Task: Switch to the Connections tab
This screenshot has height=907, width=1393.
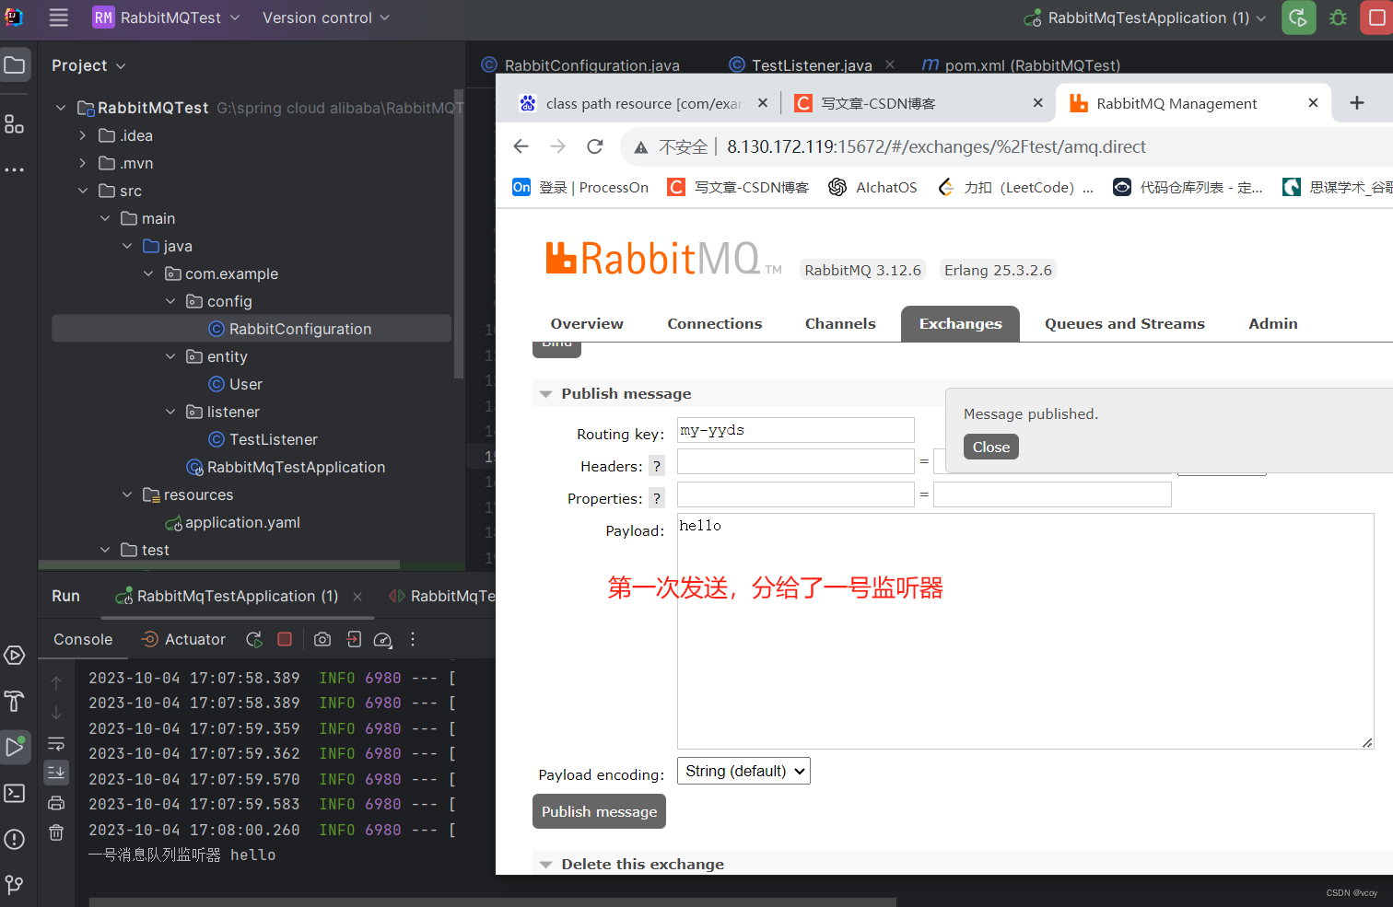Action: click(x=715, y=324)
